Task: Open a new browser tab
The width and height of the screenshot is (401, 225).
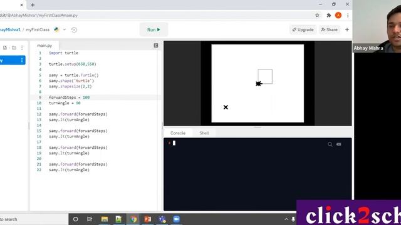Action: 33,5
